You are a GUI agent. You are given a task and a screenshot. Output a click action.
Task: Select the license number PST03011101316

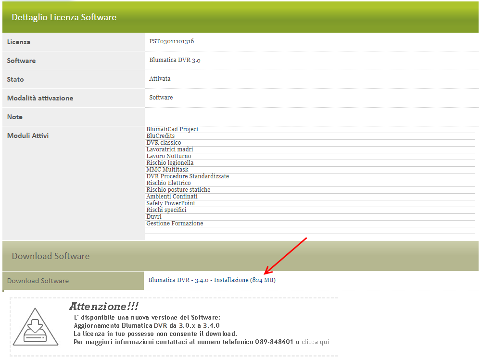coord(172,41)
